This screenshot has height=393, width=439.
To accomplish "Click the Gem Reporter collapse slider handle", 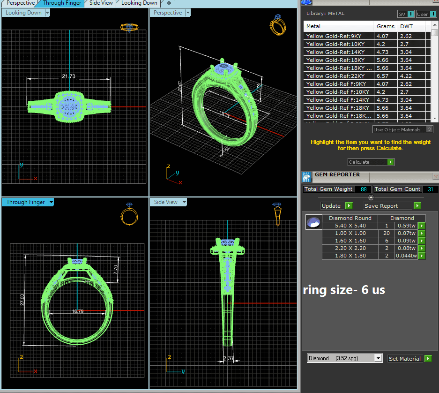I will [x=371, y=197].
